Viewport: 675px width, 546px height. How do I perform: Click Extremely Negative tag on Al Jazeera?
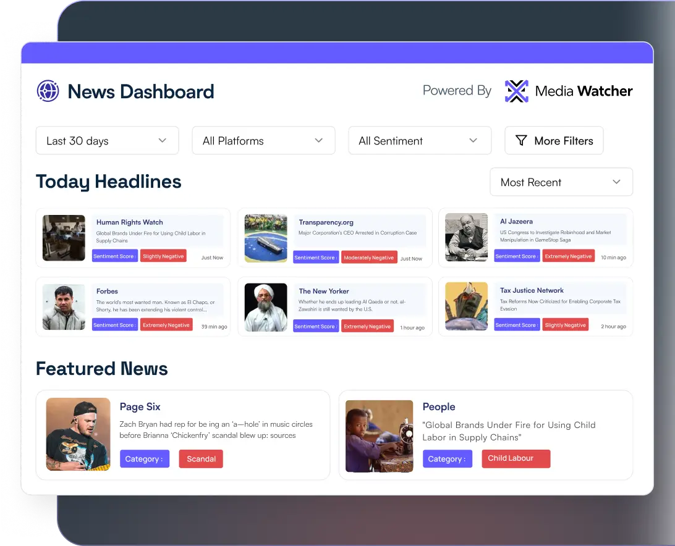click(568, 256)
